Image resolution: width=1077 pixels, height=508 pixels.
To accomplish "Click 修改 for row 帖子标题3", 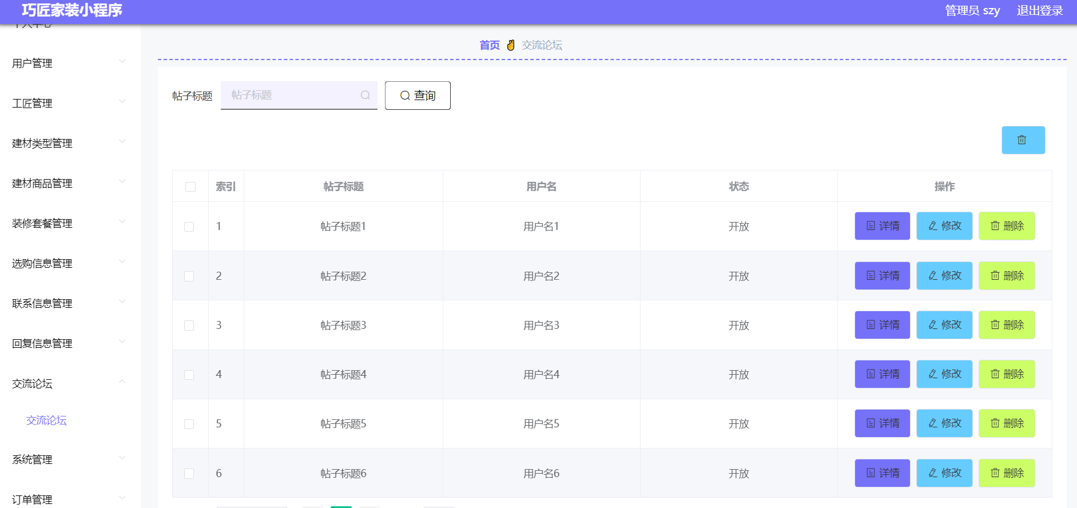I will pos(944,325).
